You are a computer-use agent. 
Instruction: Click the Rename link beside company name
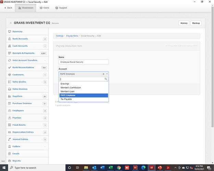pyautogui.click(x=55, y=23)
